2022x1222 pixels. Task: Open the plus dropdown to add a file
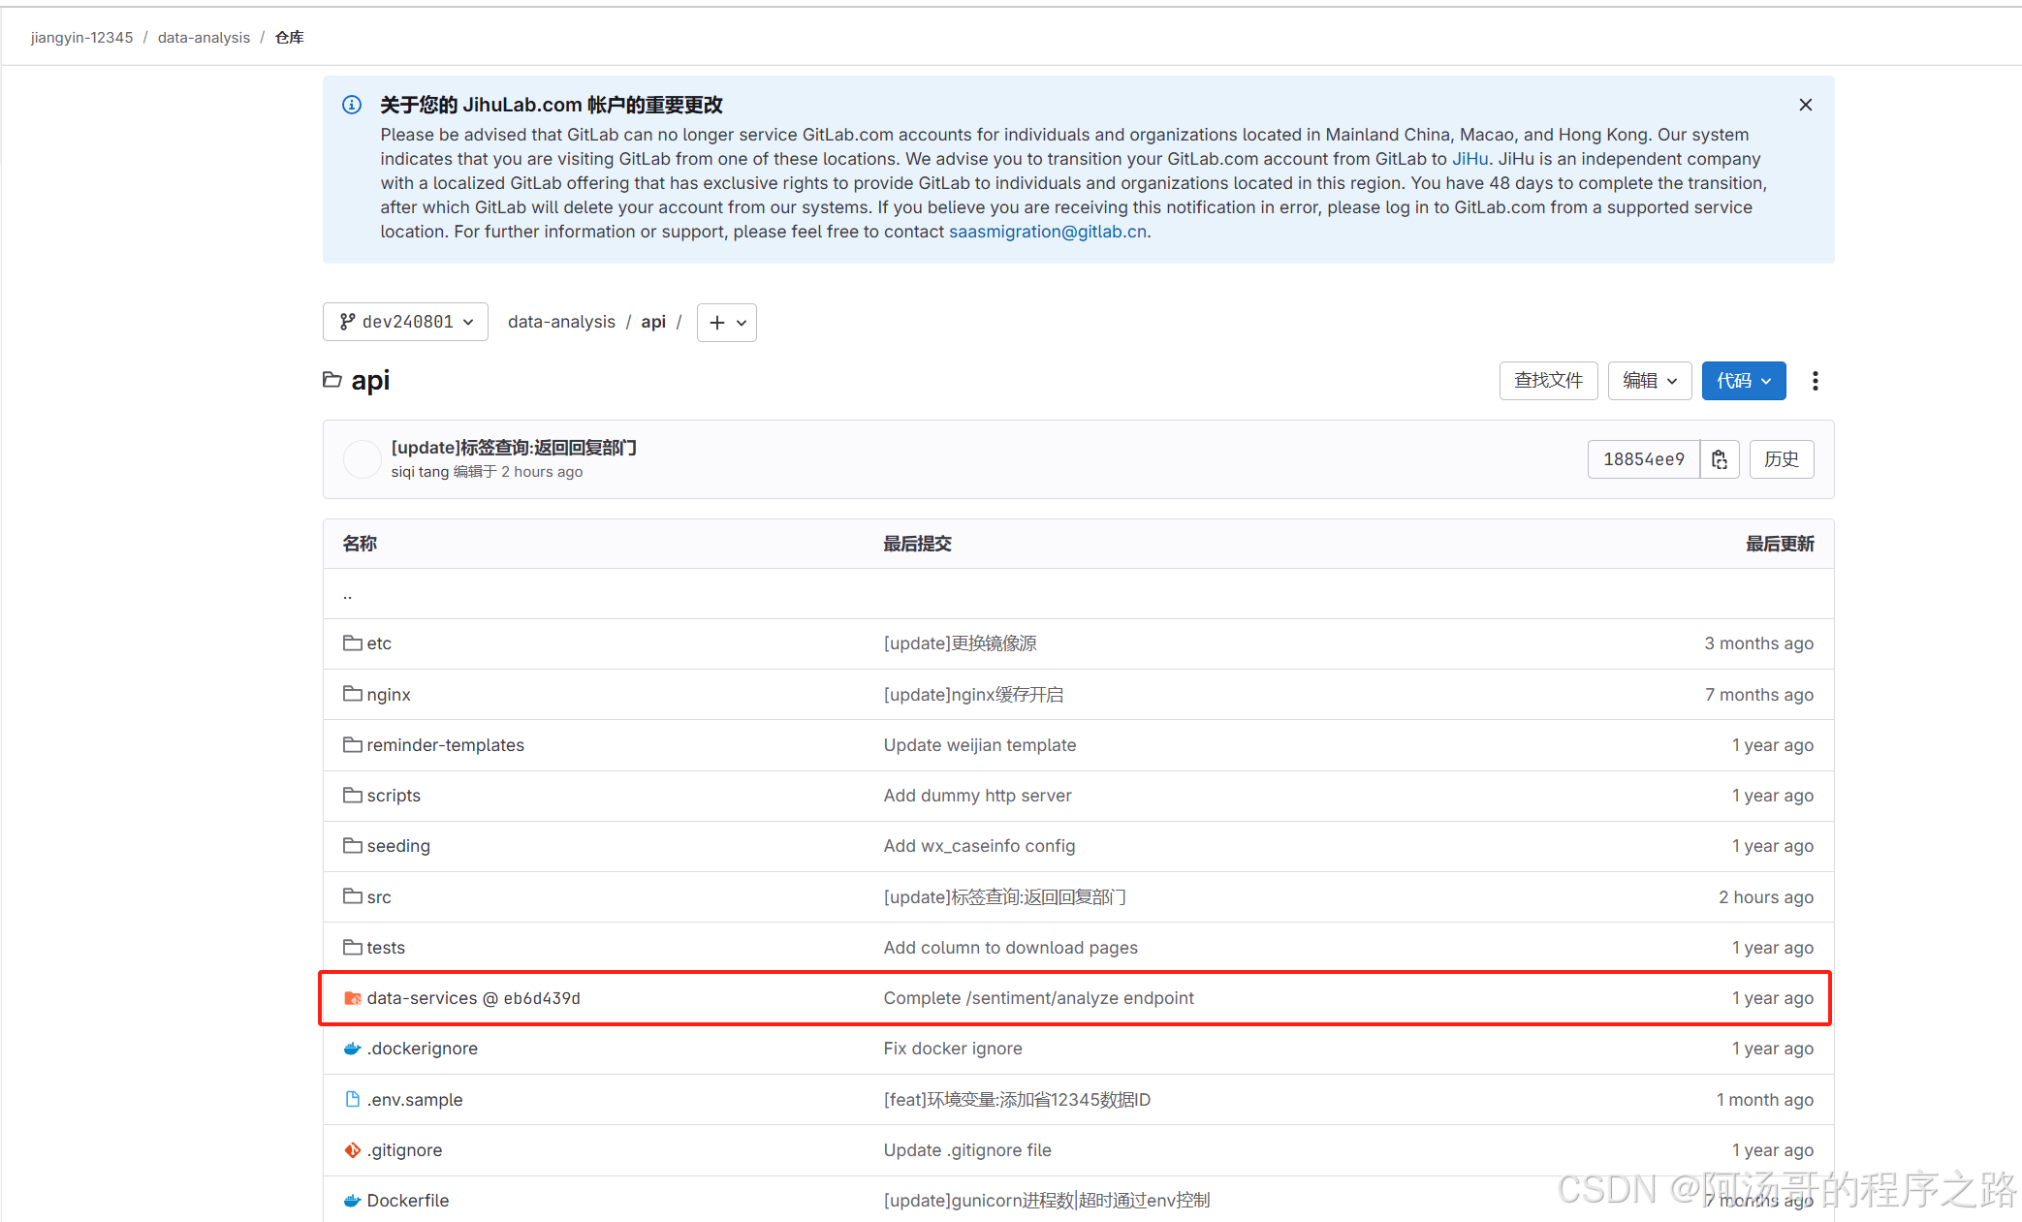726,322
